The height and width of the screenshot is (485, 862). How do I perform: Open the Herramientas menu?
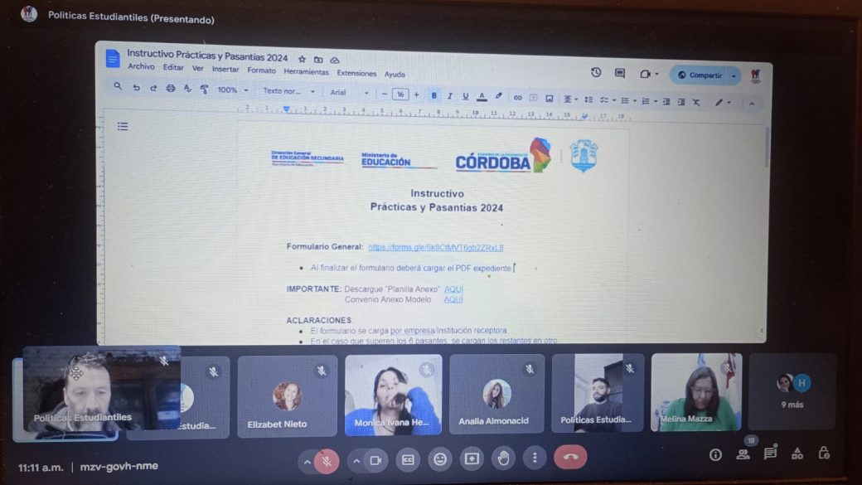click(306, 71)
